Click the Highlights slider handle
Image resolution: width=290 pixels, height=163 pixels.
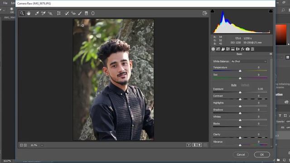tap(240, 106)
